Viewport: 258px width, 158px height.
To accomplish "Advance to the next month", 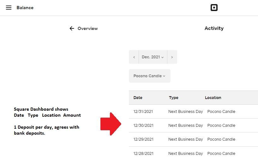I will coord(172,57).
